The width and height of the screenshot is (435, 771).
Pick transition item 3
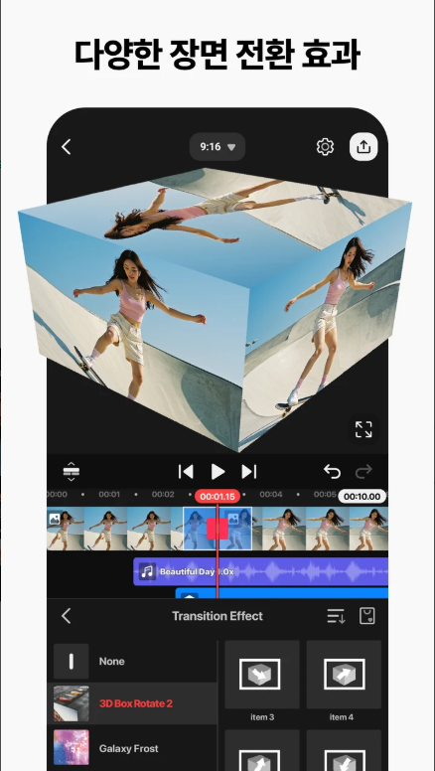[262, 675]
